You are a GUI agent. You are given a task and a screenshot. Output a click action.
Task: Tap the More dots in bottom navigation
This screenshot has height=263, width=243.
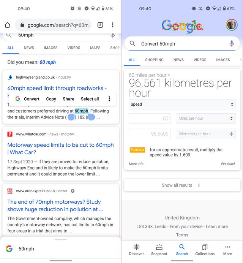tap(227, 249)
